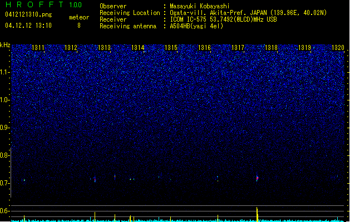The image size is (350, 222).
Task: Click observer name Masayuki Kobayashi
Action: [x=200, y=6]
